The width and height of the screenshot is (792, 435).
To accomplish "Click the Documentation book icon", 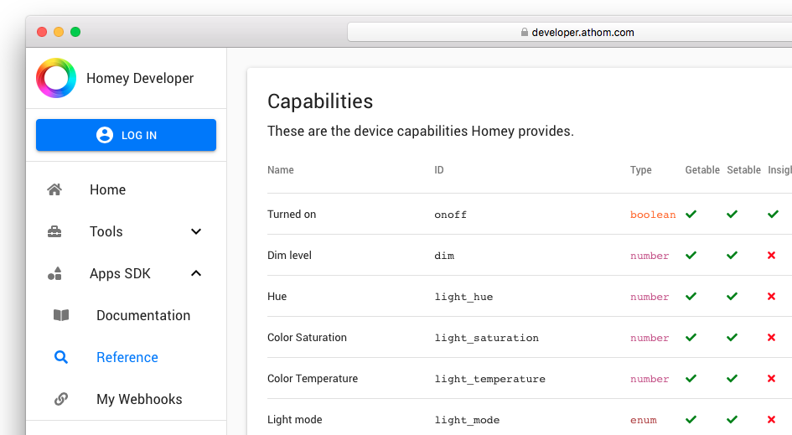I will click(x=61, y=315).
